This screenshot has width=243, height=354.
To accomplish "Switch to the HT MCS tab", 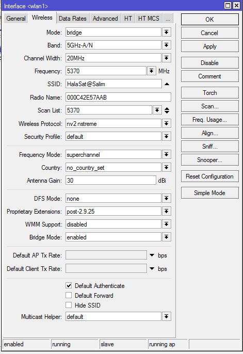I will click(x=149, y=19).
